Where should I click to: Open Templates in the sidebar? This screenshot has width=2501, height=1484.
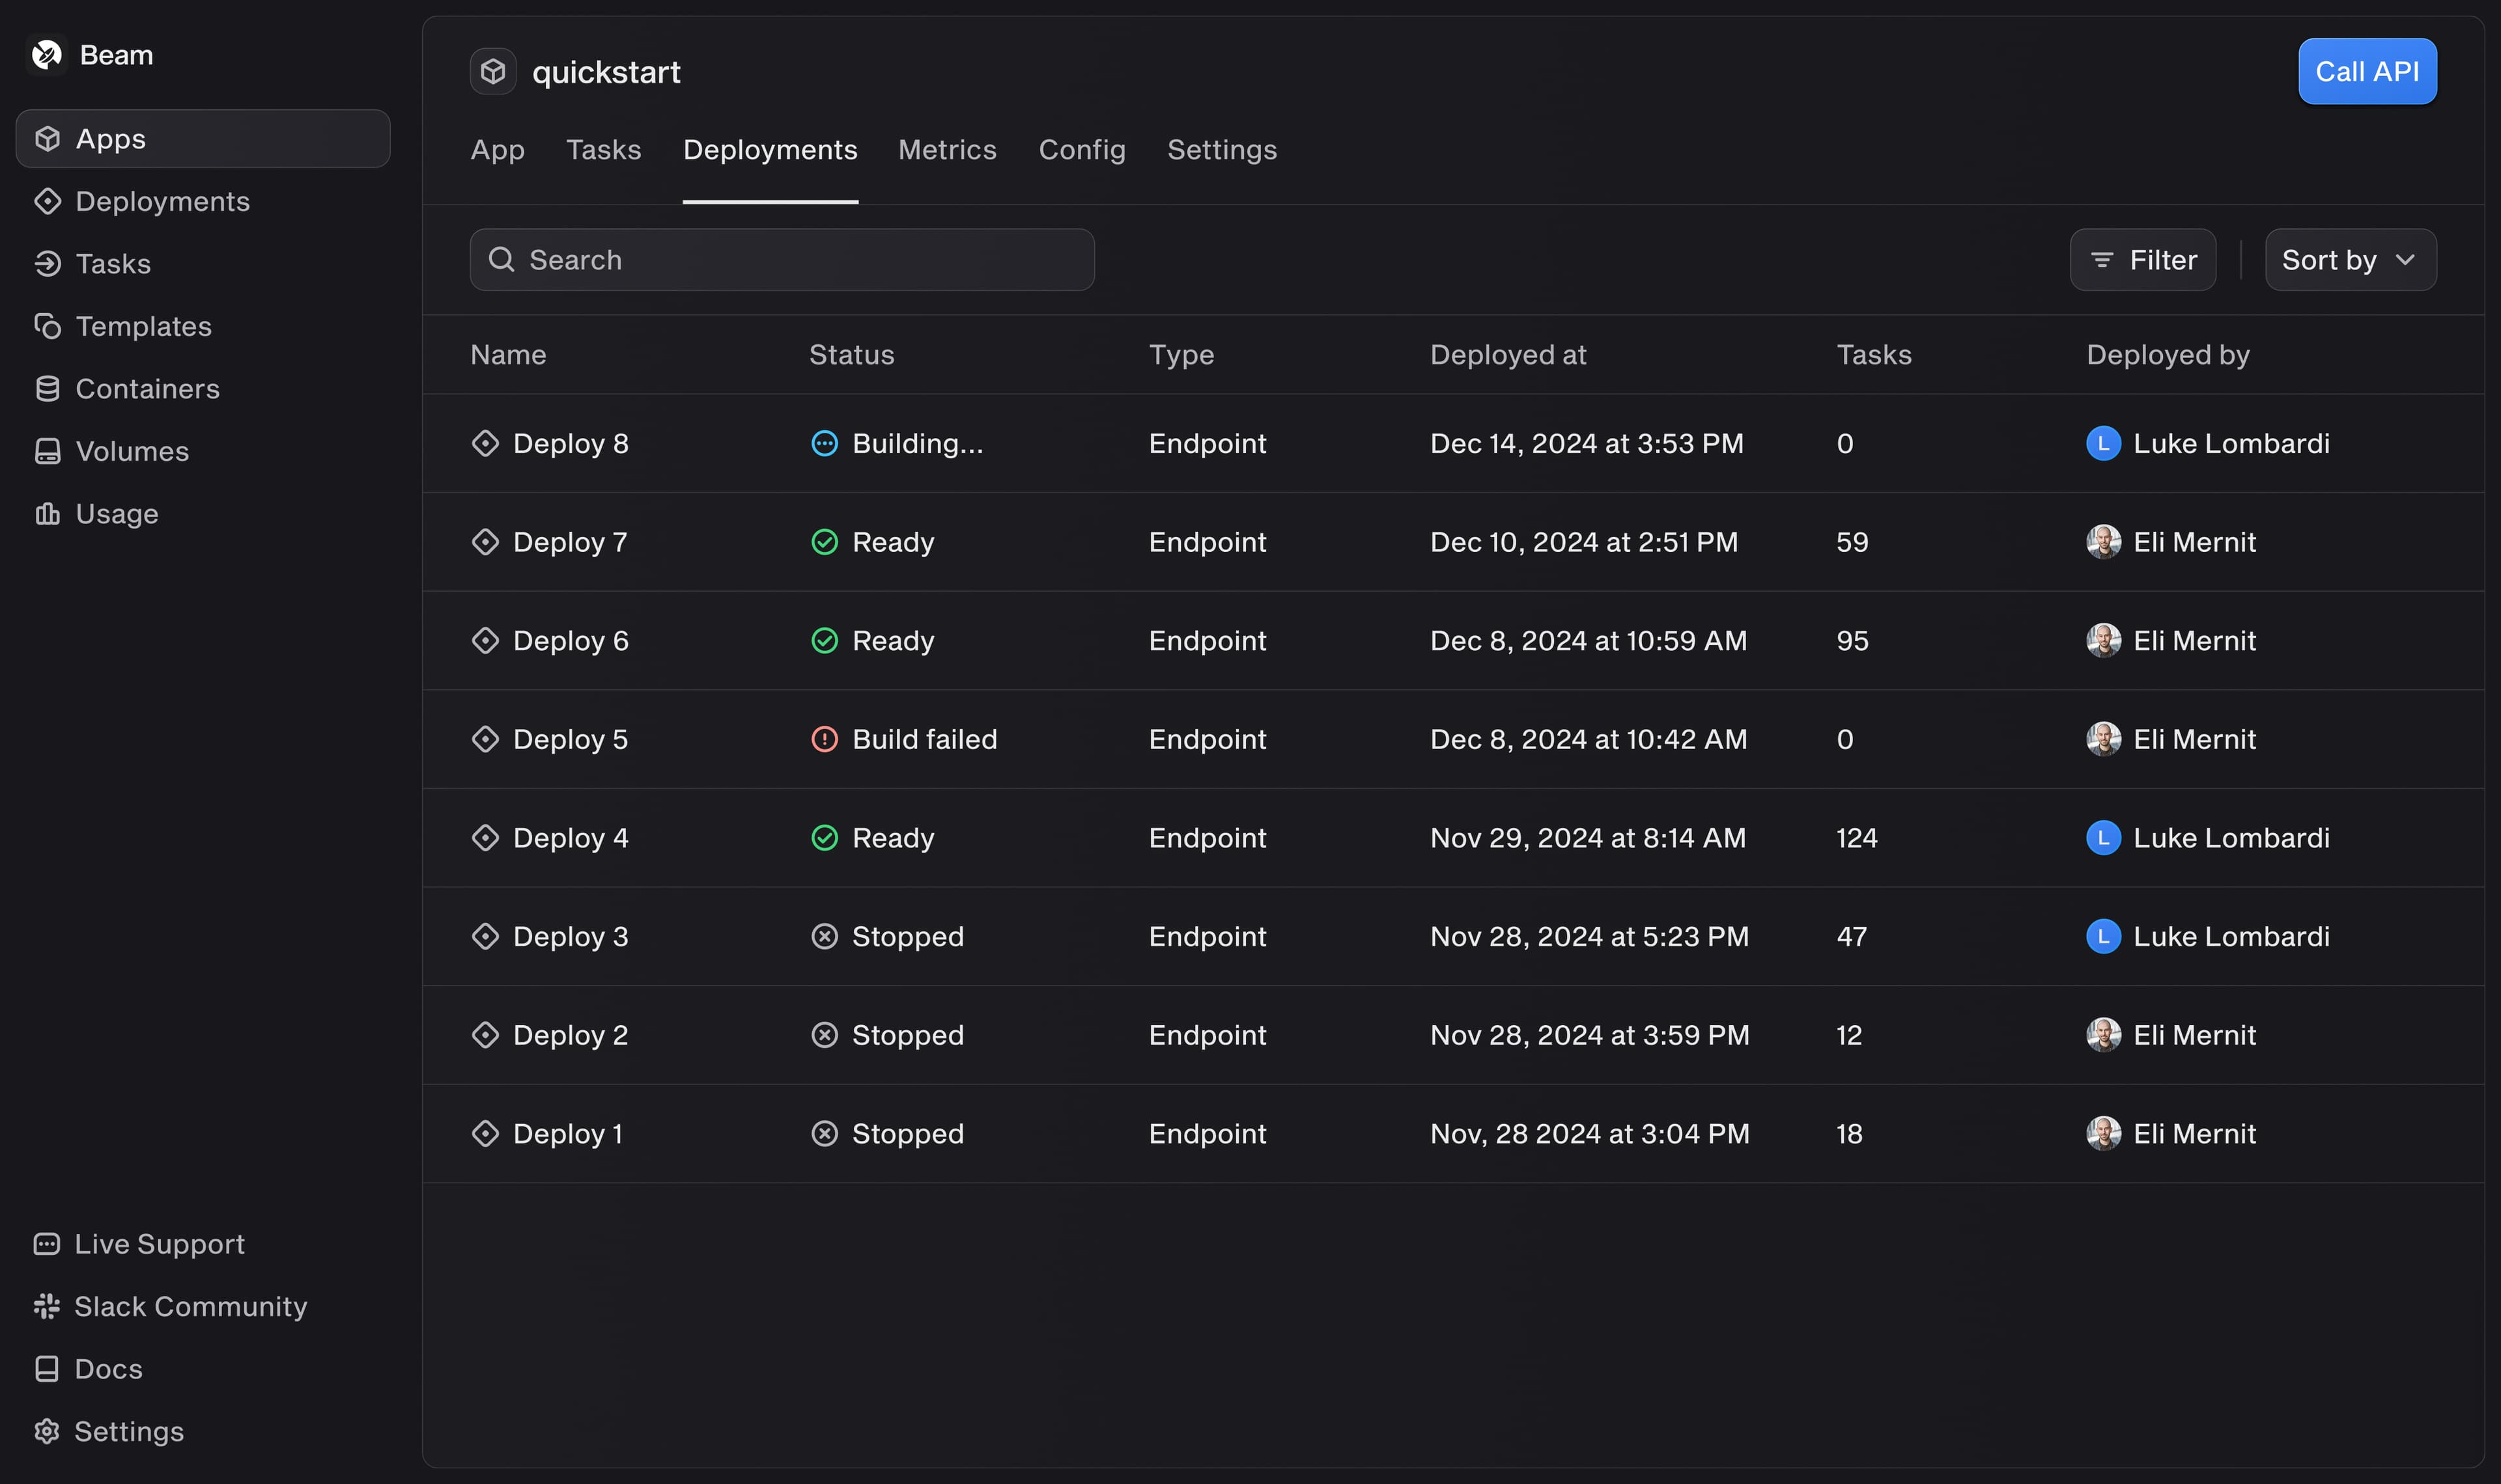(143, 326)
